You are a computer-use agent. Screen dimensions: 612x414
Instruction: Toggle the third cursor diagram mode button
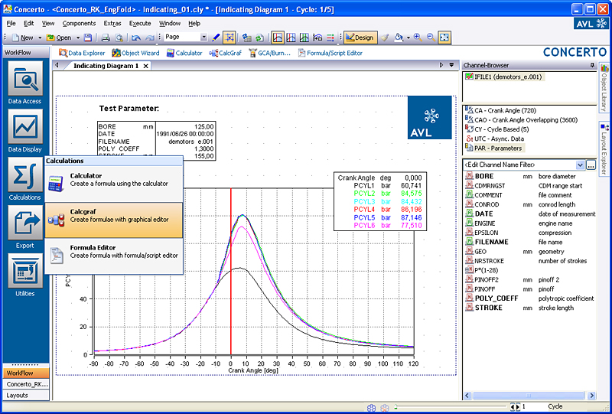(x=304, y=37)
